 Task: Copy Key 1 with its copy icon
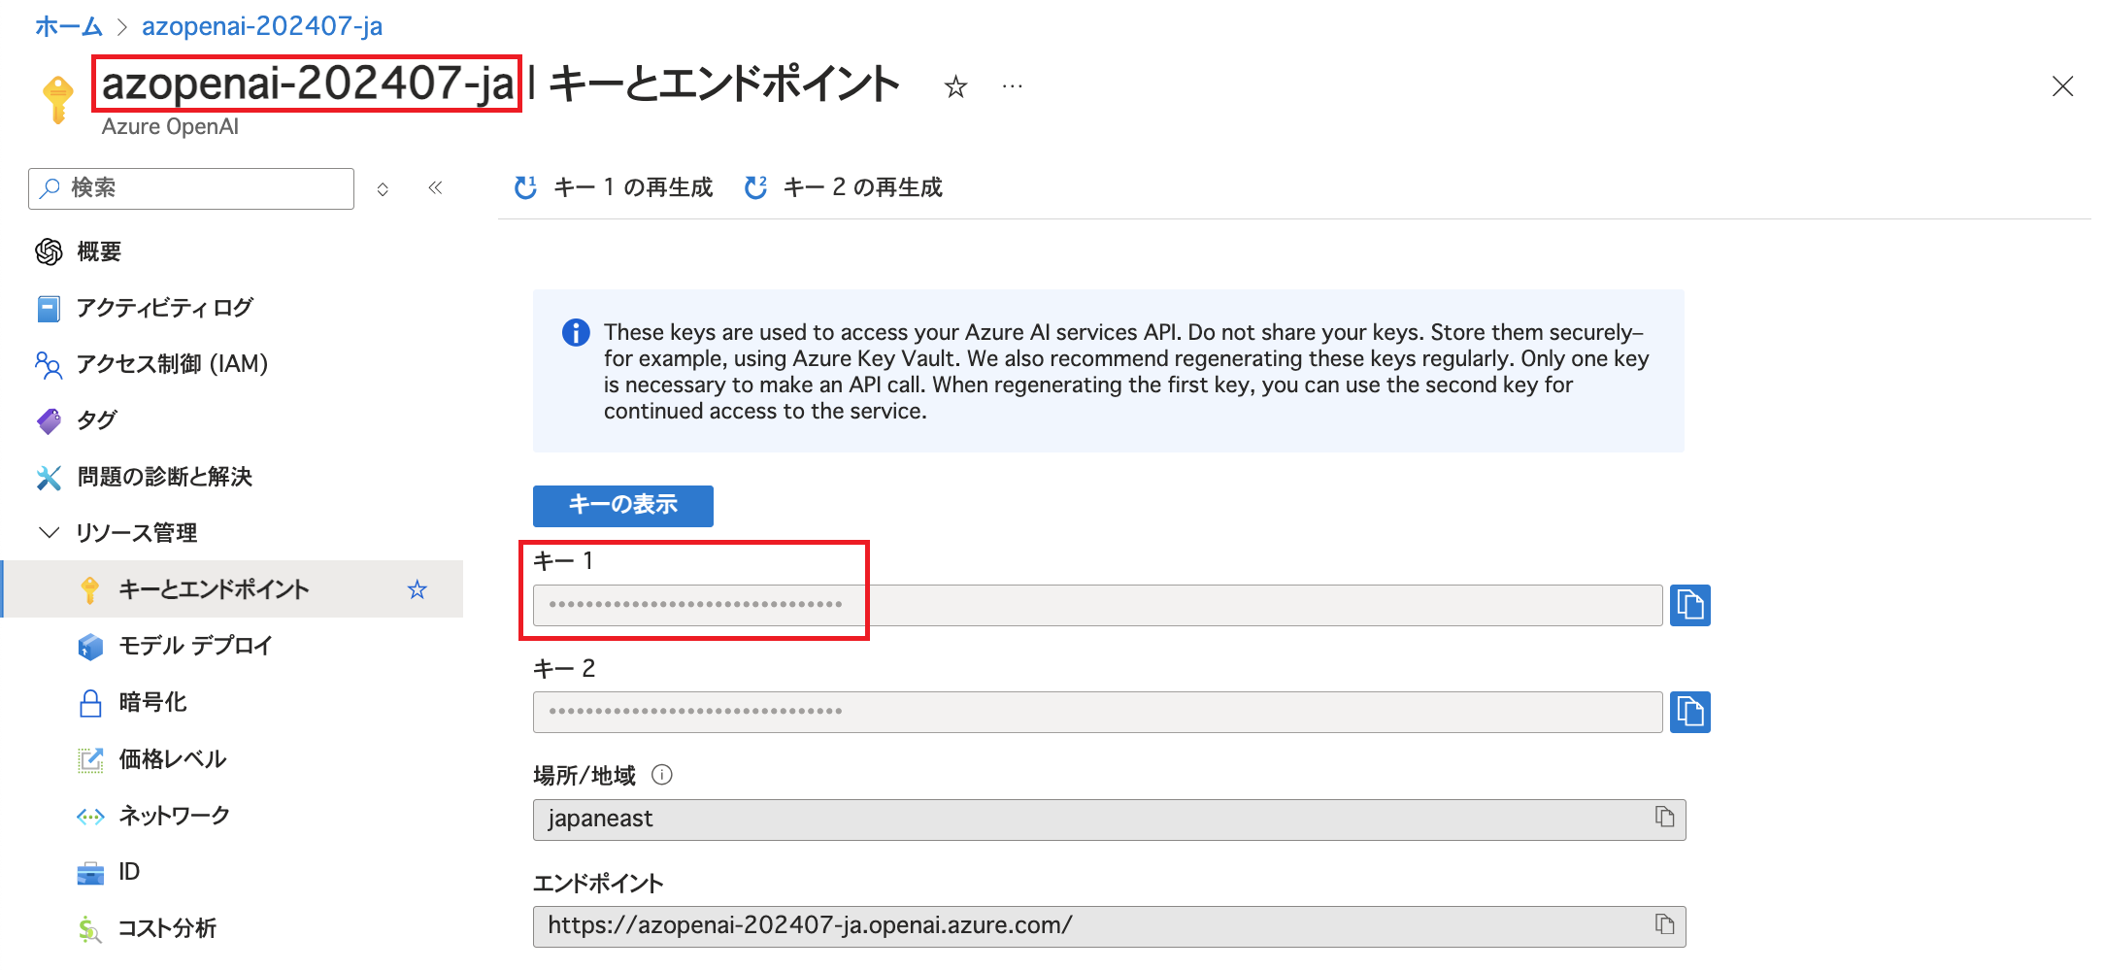click(1689, 605)
